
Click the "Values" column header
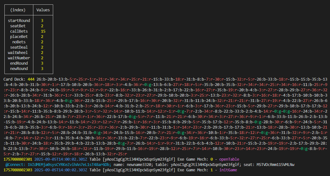pos(43,10)
